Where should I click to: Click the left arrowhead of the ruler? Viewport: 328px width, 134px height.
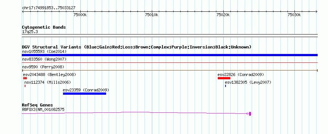(x=23, y=12)
